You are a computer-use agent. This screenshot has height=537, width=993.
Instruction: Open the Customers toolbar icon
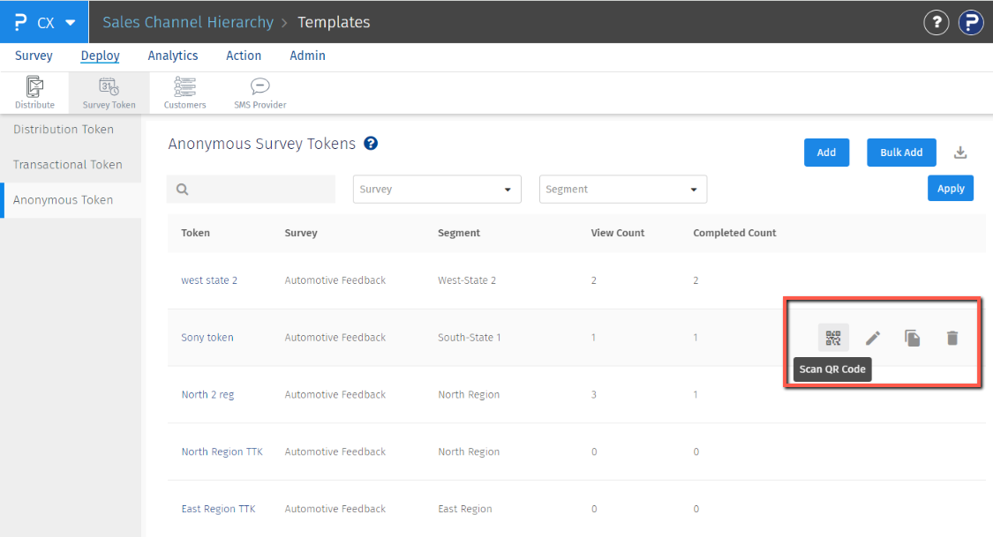coord(184,93)
